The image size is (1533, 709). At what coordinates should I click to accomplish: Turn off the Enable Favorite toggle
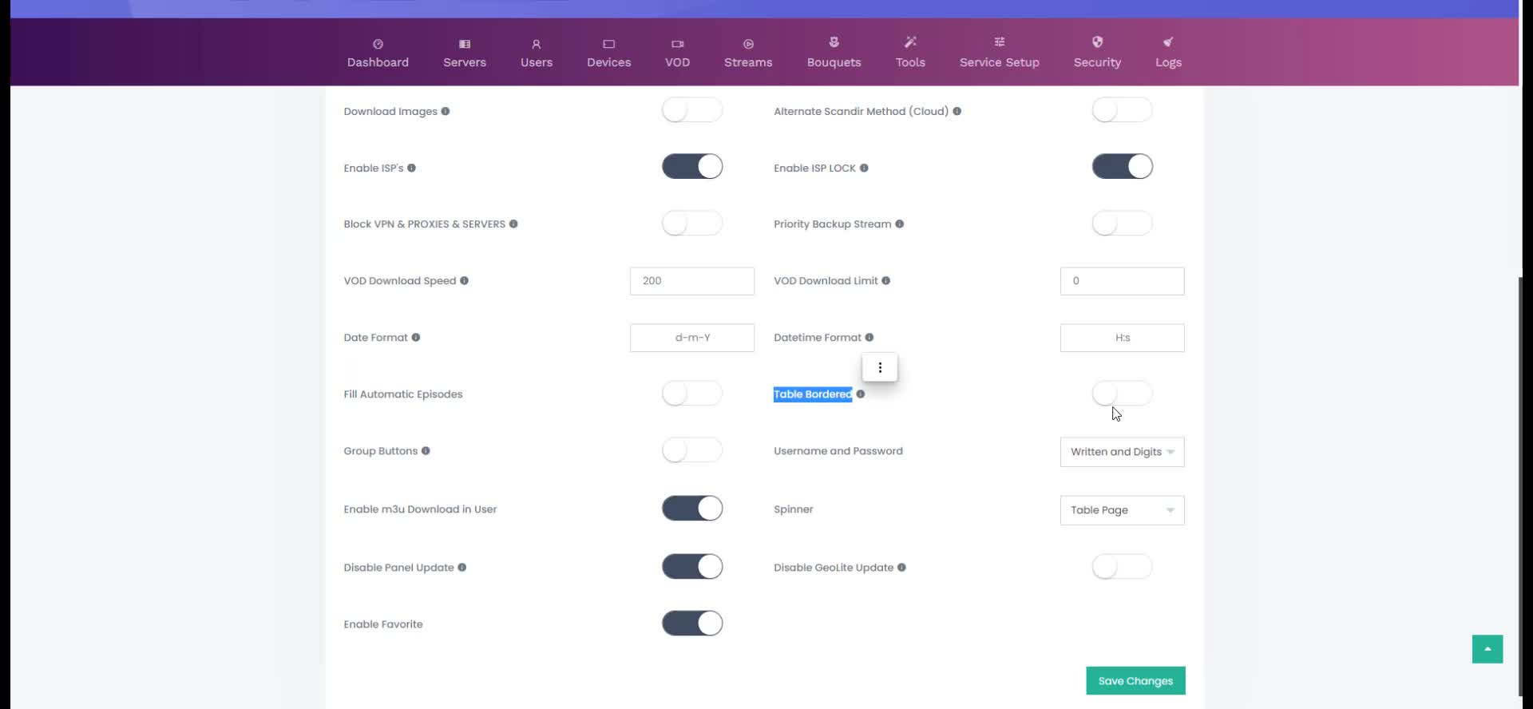coord(692,624)
